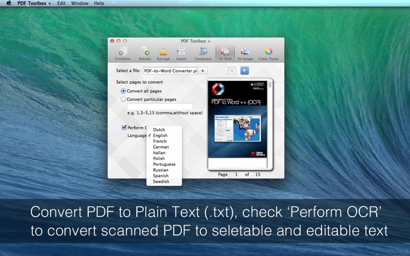Open the Encrypt padlock tool
Viewport: 410px width, 256px height.
coord(163,54)
